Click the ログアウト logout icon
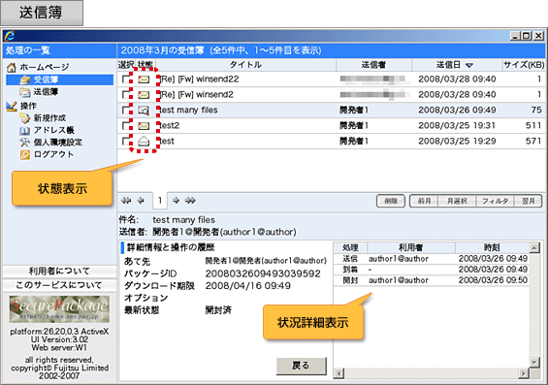 (x=25, y=154)
